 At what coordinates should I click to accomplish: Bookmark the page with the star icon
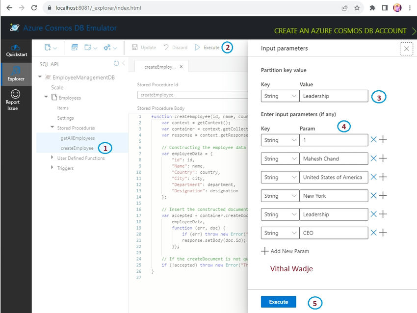357,8
